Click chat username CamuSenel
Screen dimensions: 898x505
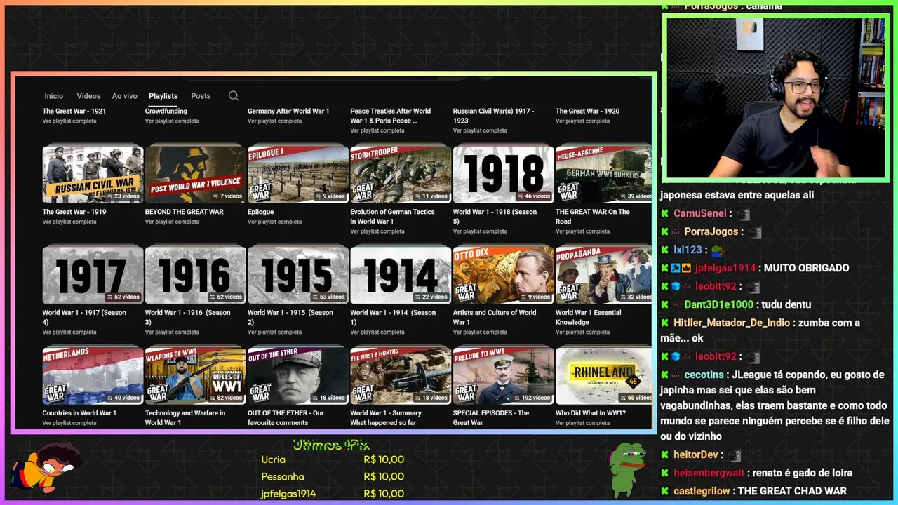point(700,213)
